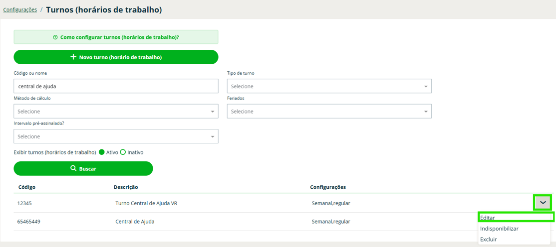The width and height of the screenshot is (556, 248).
Task: Select the Ativo radio option
Action: [x=102, y=152]
